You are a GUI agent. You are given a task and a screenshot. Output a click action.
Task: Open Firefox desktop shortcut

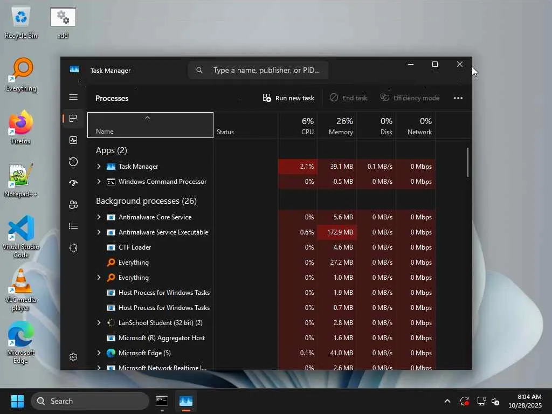pos(21,127)
